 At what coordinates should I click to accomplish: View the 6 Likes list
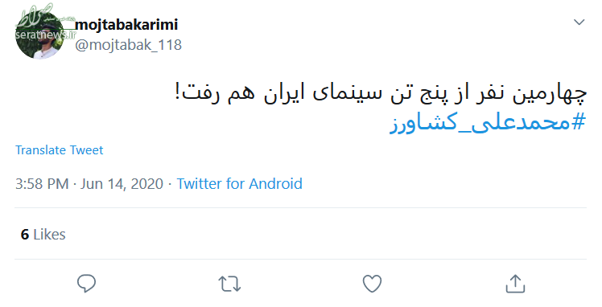[x=43, y=234]
